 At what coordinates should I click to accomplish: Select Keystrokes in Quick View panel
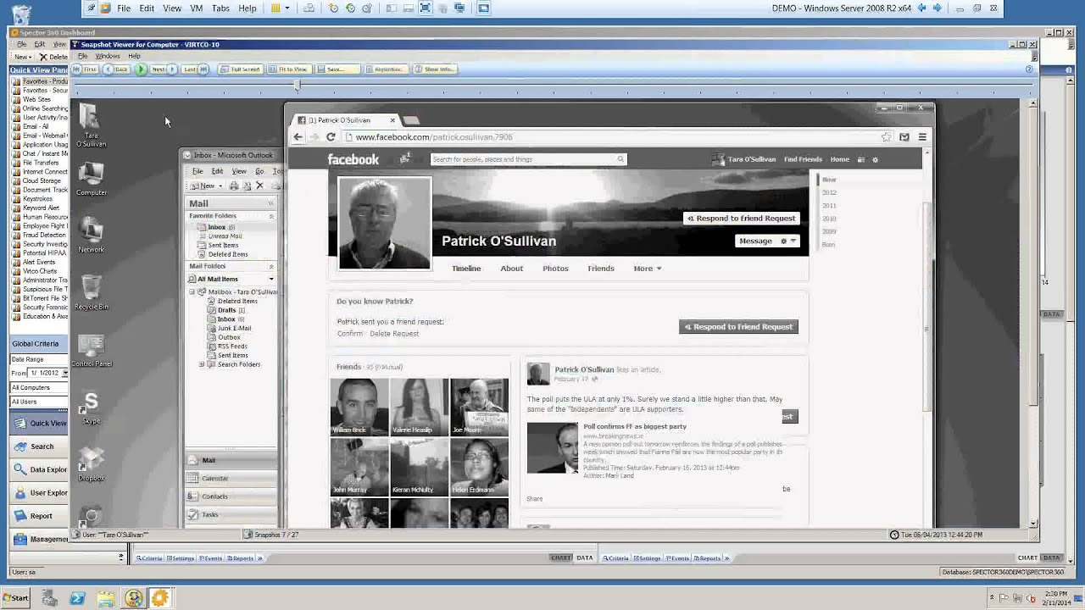[36, 199]
